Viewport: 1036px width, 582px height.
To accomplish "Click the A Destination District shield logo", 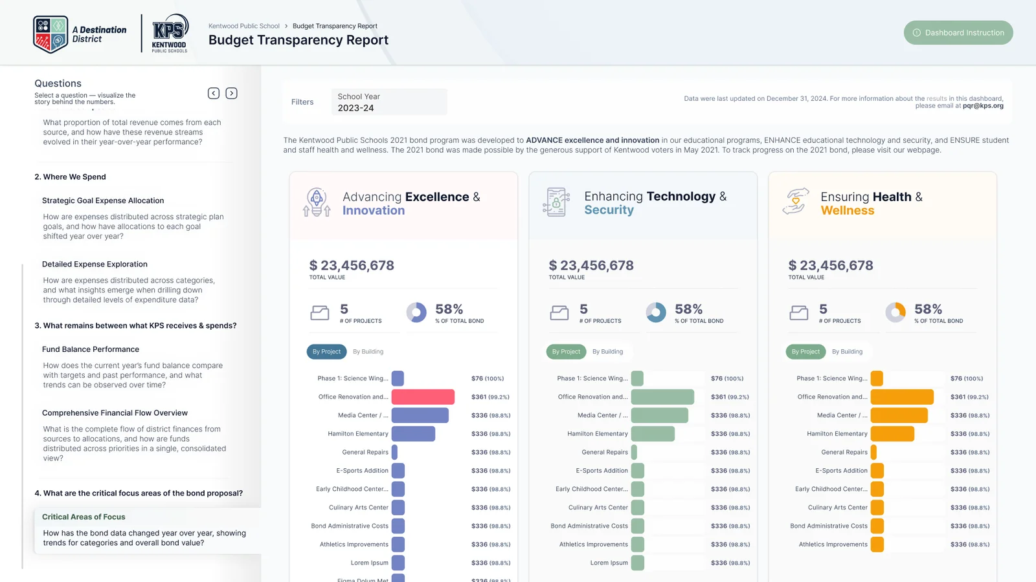I will click(x=51, y=34).
